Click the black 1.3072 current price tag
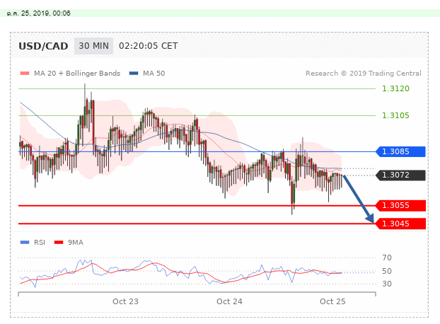440x324 pixels. 400,175
